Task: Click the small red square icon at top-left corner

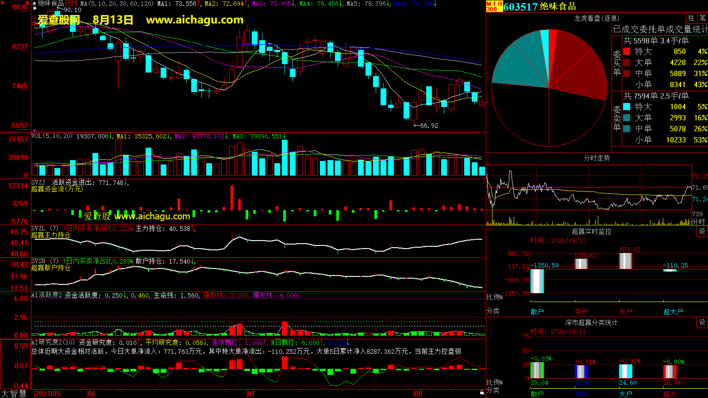Action: 2,3
